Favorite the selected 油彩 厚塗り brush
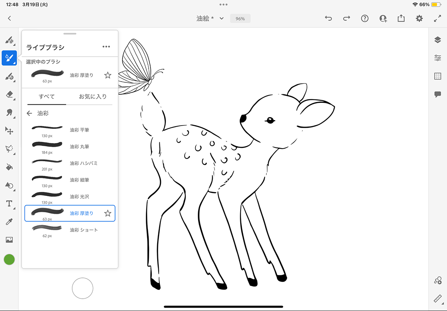Screen dimensions: 447x311 pos(108,75)
